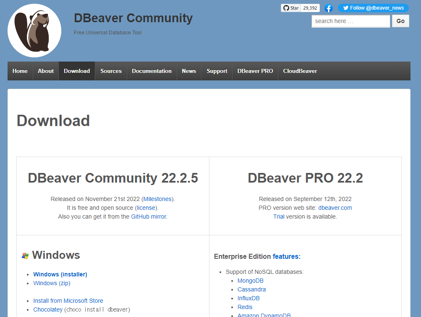This screenshot has height=317, width=421.
Task: Open the DBeaver Community site title
Action: (x=133, y=18)
